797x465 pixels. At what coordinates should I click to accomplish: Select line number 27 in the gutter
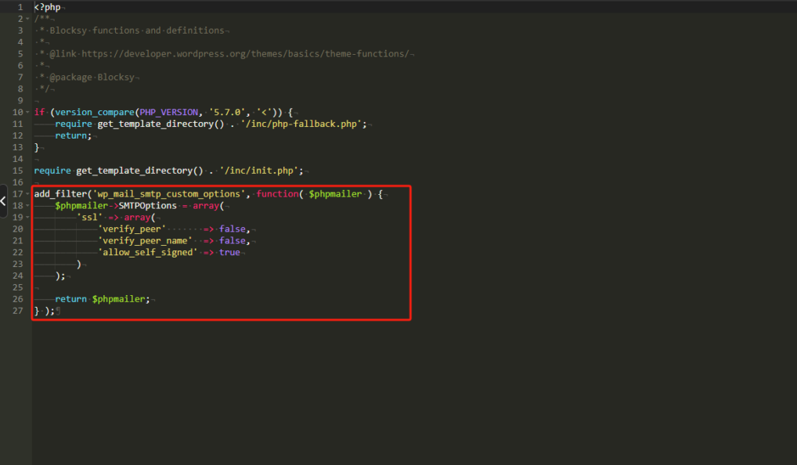[16, 311]
